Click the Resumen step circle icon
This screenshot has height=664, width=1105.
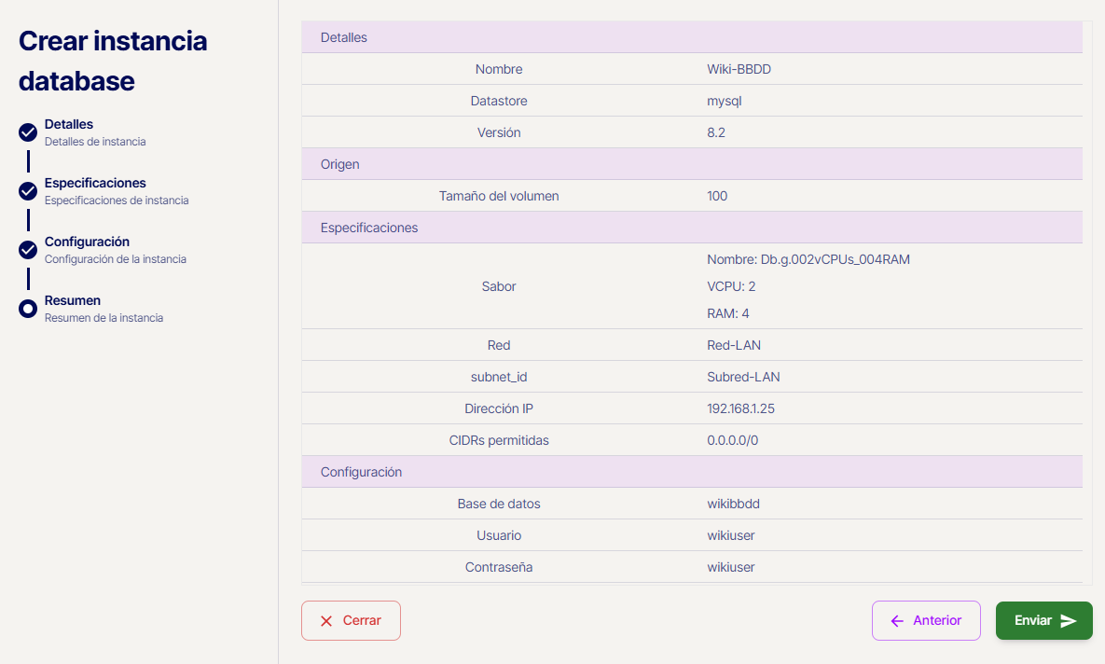click(28, 309)
